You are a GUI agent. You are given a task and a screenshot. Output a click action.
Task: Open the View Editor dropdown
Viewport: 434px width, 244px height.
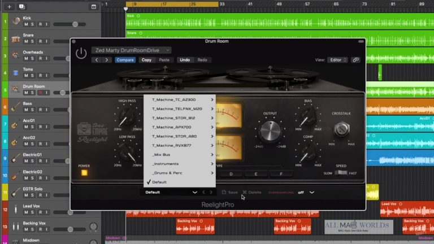(337, 60)
